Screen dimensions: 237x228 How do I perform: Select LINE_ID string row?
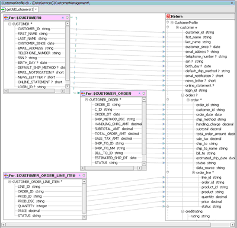coord(29,187)
